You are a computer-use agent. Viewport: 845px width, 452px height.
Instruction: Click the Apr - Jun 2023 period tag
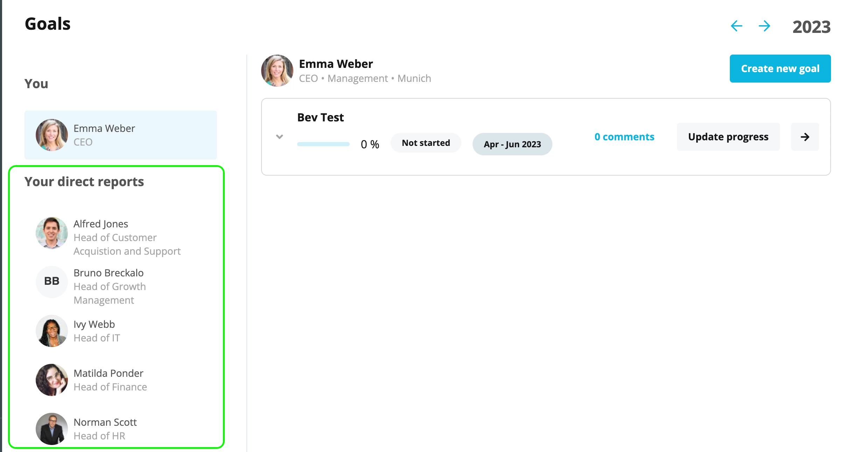pyautogui.click(x=512, y=144)
